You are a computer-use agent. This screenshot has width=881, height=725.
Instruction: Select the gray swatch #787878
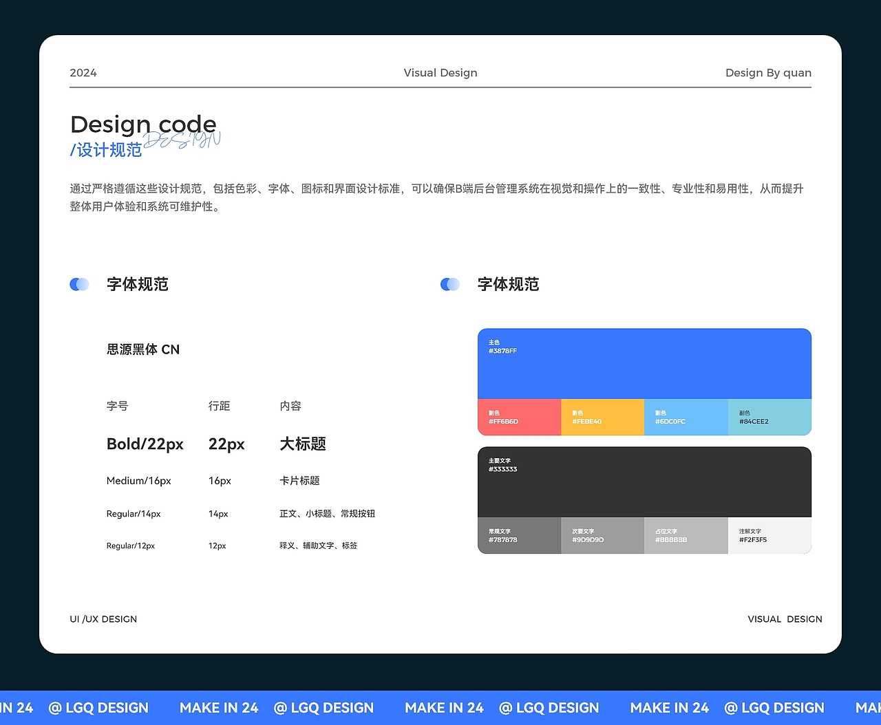(519, 535)
